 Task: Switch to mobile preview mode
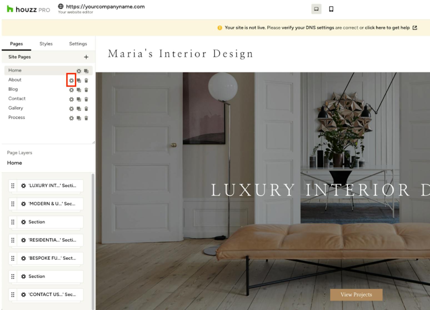pyautogui.click(x=331, y=9)
